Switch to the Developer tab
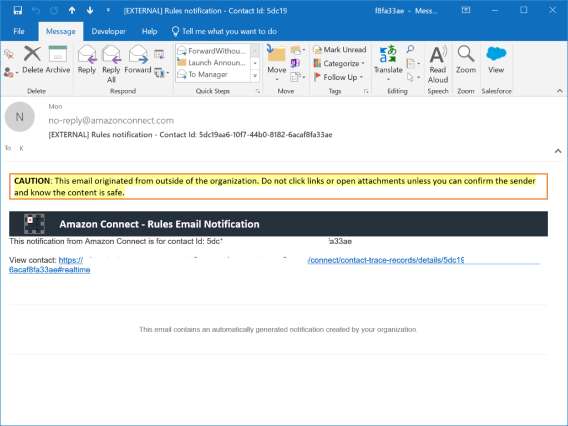 (x=109, y=32)
